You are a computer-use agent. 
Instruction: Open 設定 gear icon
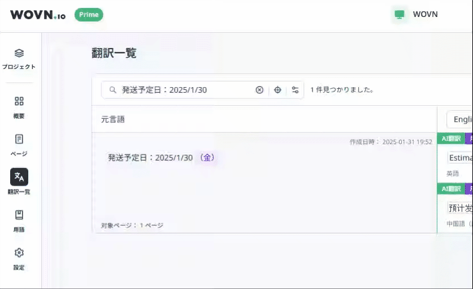[19, 252]
